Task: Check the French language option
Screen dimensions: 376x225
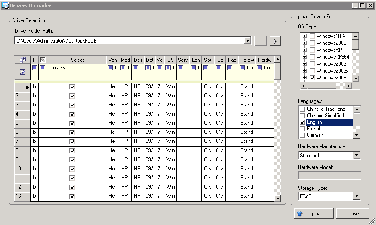Action: [x=303, y=129]
